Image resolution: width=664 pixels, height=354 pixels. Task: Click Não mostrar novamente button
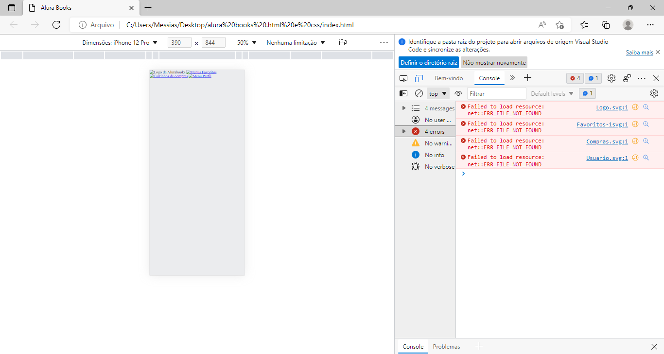coord(494,62)
